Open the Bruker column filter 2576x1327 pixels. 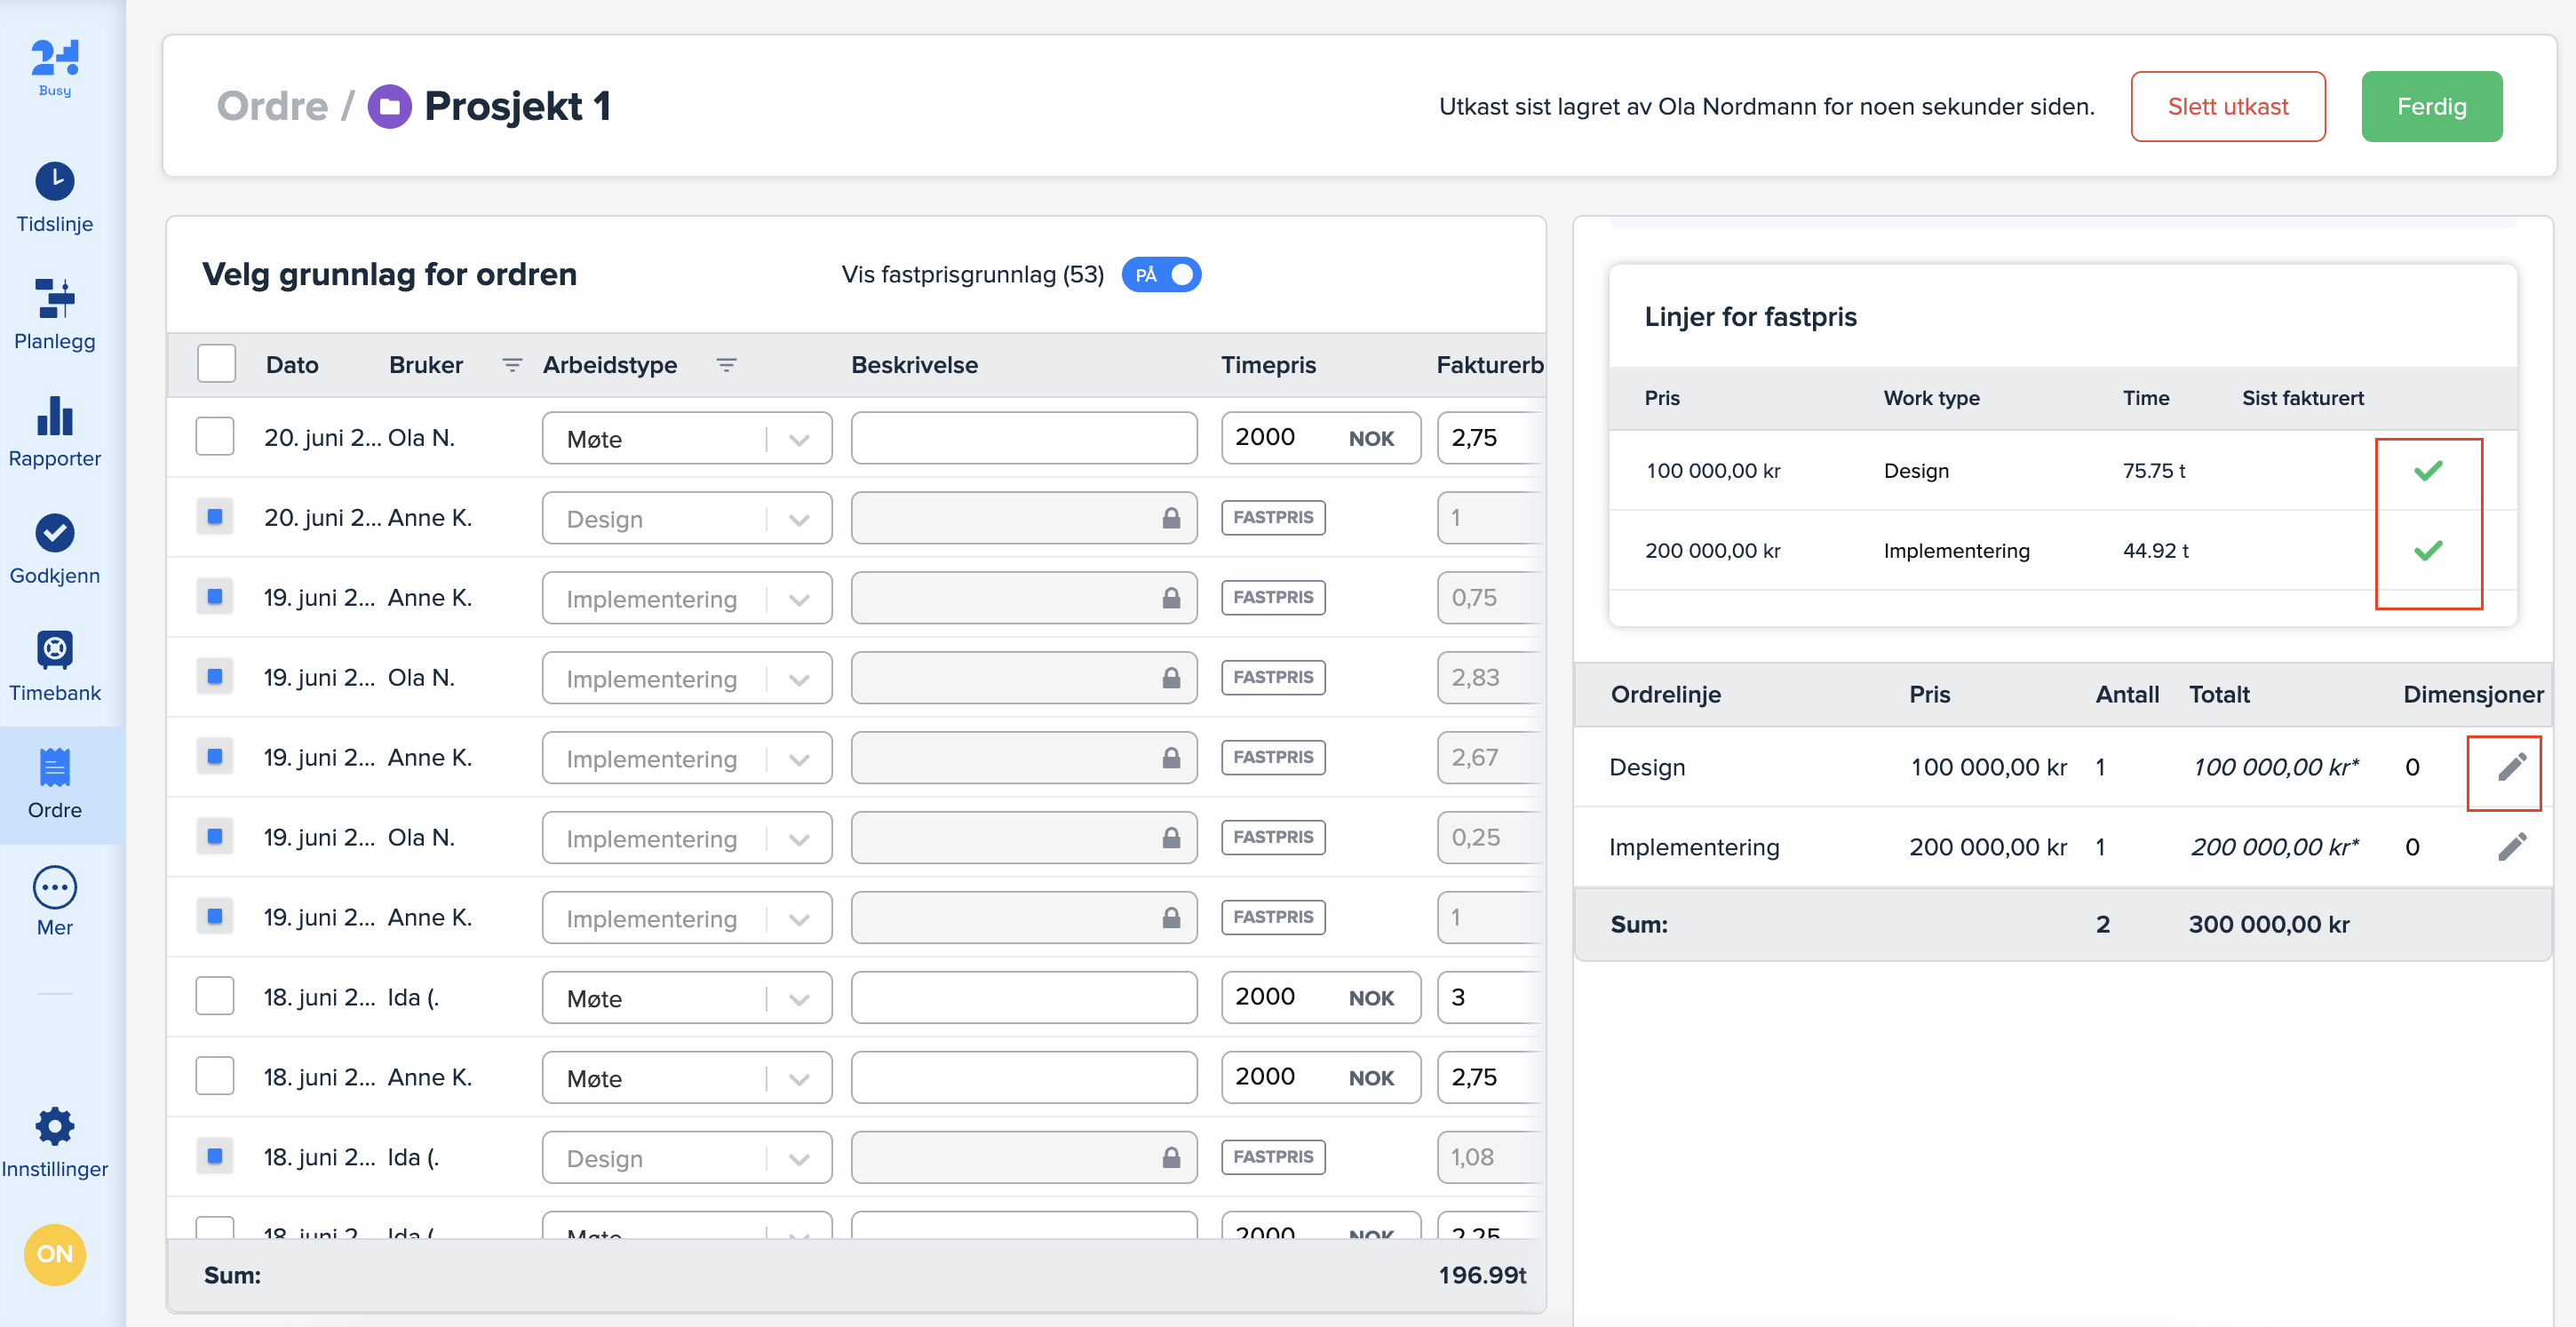tap(512, 365)
